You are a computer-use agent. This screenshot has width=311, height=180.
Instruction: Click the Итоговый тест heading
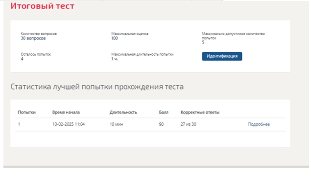tap(43, 6)
